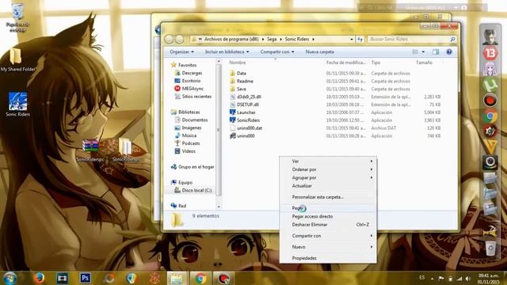Open Firefox from the taskbar
Viewport: 507px width, 285px height.
coord(39,278)
